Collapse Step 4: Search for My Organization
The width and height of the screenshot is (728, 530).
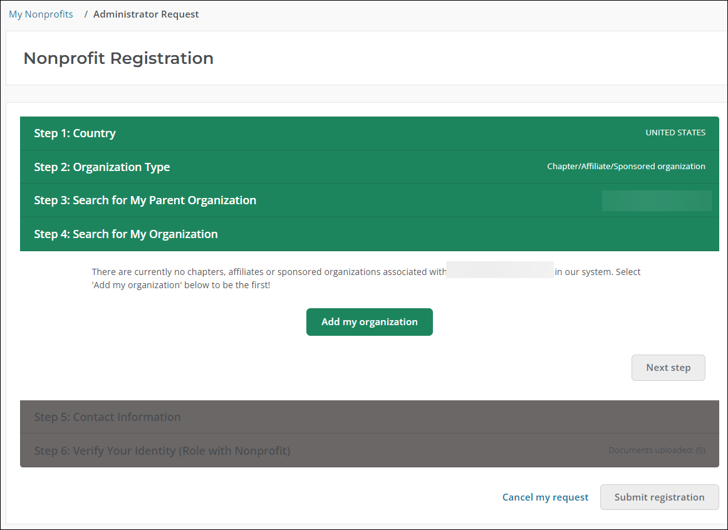point(126,234)
